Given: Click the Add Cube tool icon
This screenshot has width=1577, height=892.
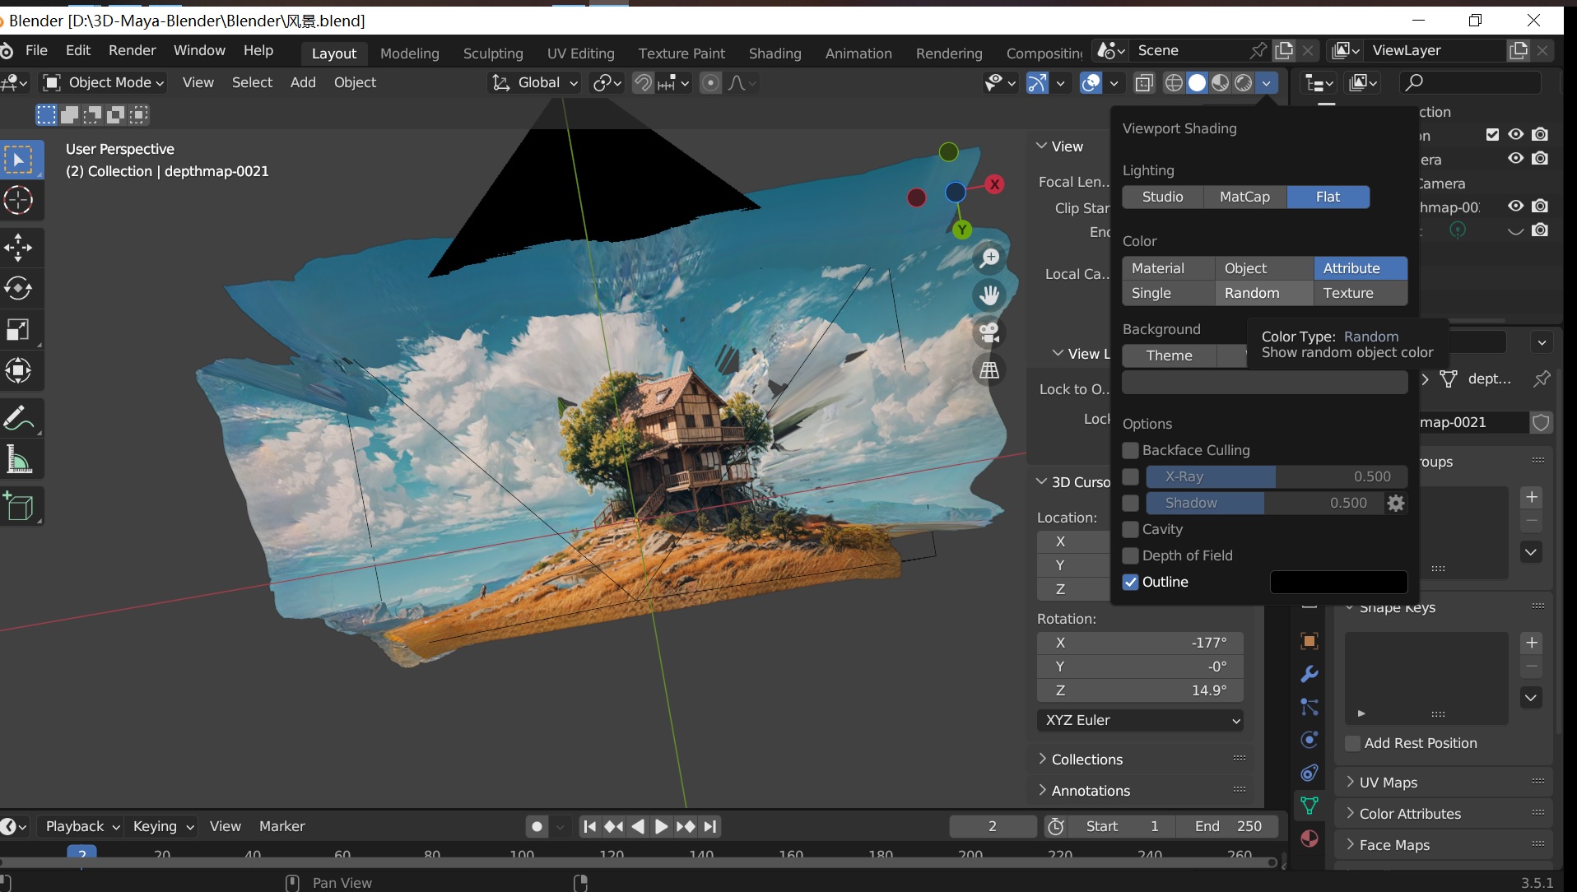Looking at the screenshot, I should click(x=18, y=506).
